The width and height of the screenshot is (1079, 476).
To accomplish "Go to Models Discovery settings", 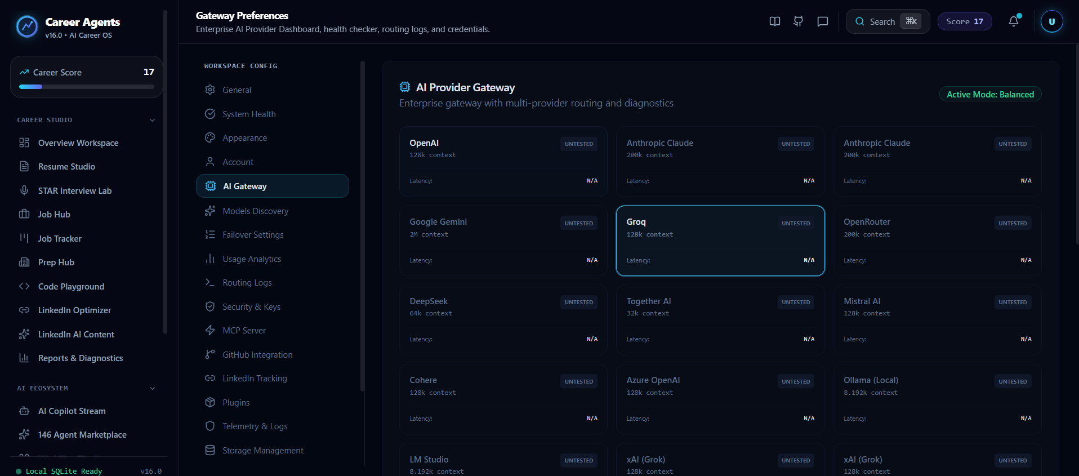I will tap(273, 211).
